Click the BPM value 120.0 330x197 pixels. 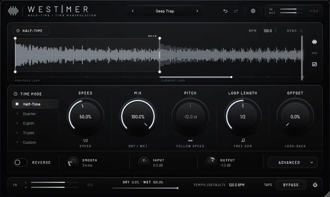point(268,31)
